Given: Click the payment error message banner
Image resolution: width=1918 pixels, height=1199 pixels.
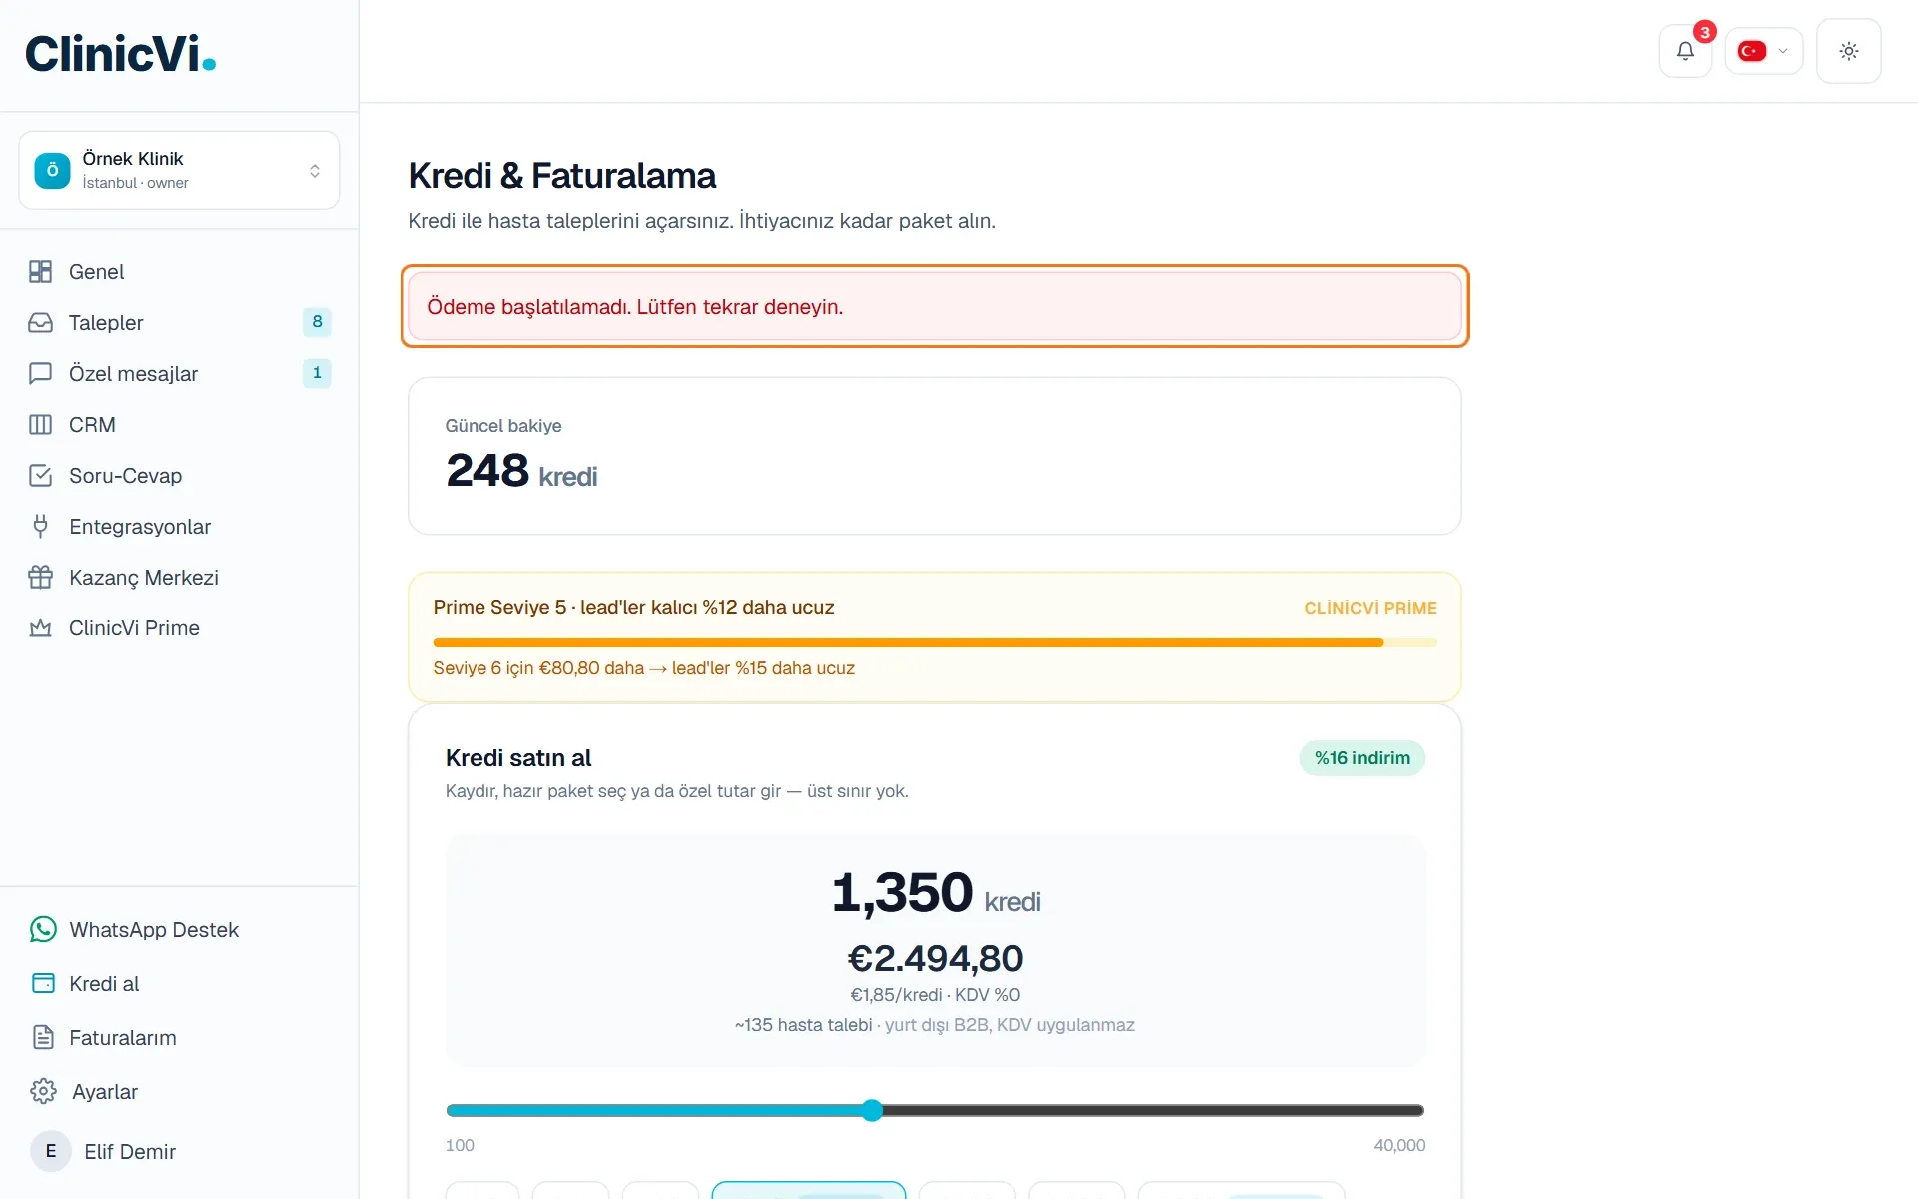Looking at the screenshot, I should (934, 307).
